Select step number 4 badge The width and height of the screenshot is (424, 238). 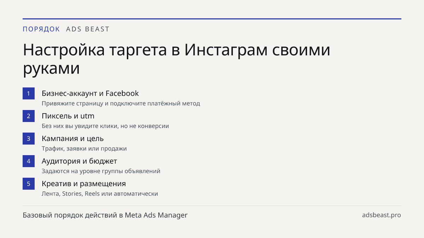point(29,161)
